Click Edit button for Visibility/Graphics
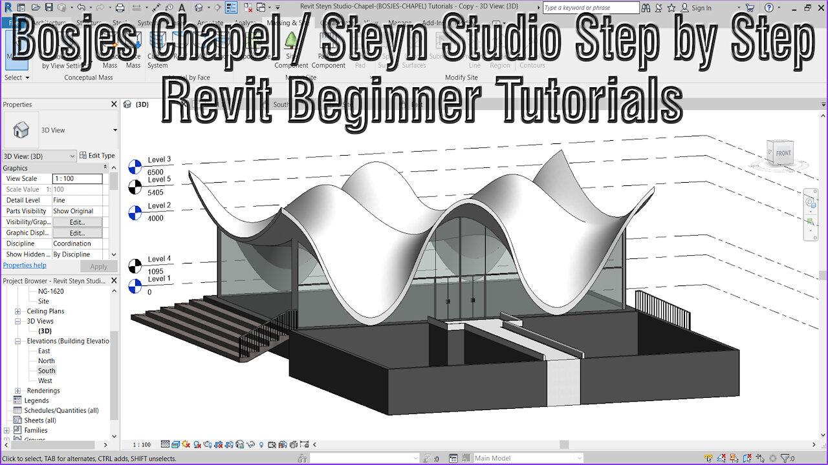Viewport: 828px width, 465px height. pyautogui.click(x=77, y=222)
